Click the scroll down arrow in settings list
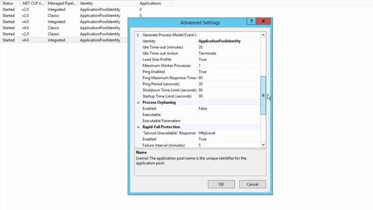 263,145
